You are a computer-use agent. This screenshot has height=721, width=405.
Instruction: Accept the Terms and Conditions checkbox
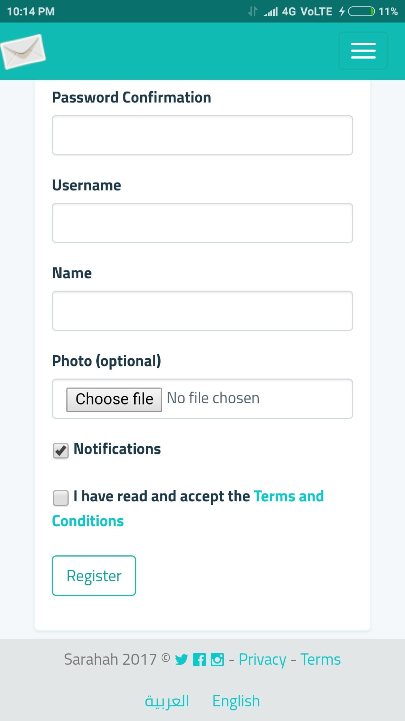60,498
